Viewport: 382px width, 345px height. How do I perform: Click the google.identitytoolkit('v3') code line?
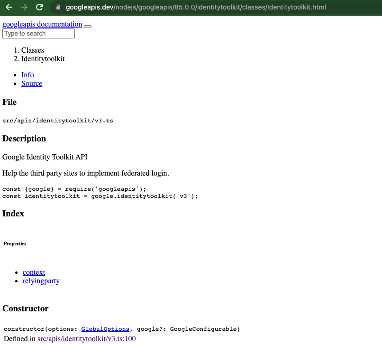pos(100,196)
